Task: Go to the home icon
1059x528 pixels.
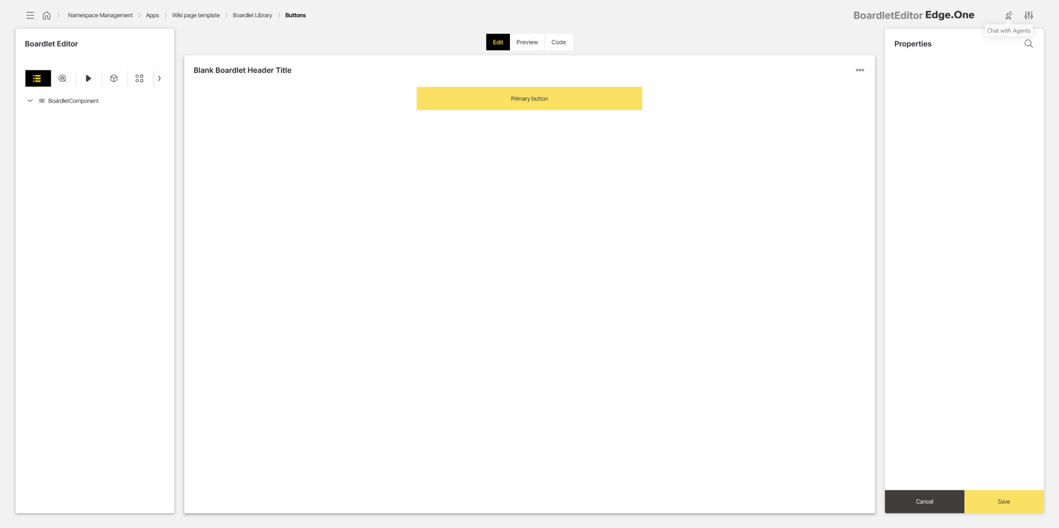Action: tap(47, 16)
